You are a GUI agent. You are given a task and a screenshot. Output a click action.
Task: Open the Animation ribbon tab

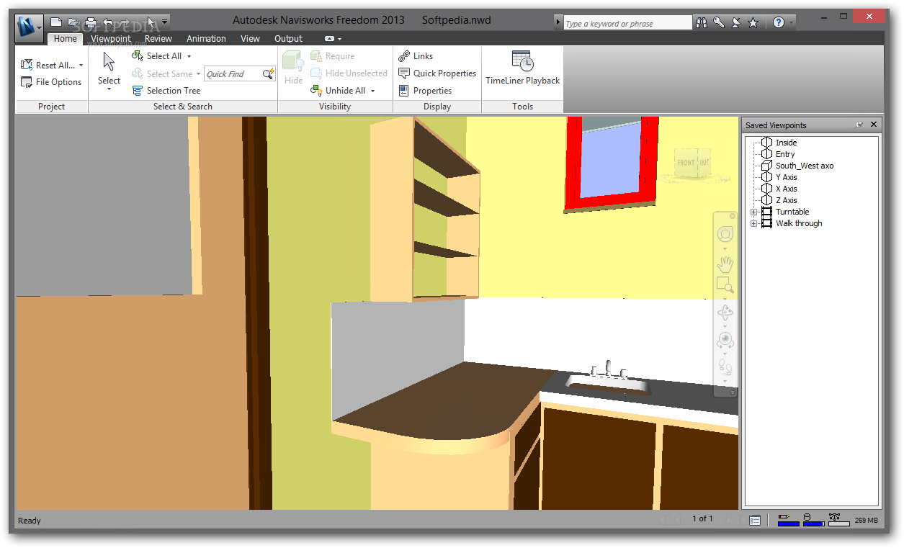[206, 39]
